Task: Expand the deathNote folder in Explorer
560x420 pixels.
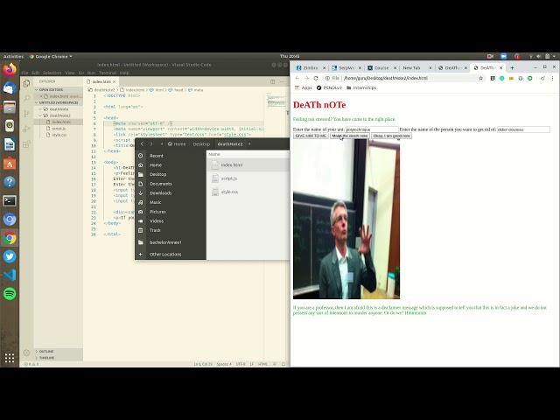Action: [x=59, y=109]
